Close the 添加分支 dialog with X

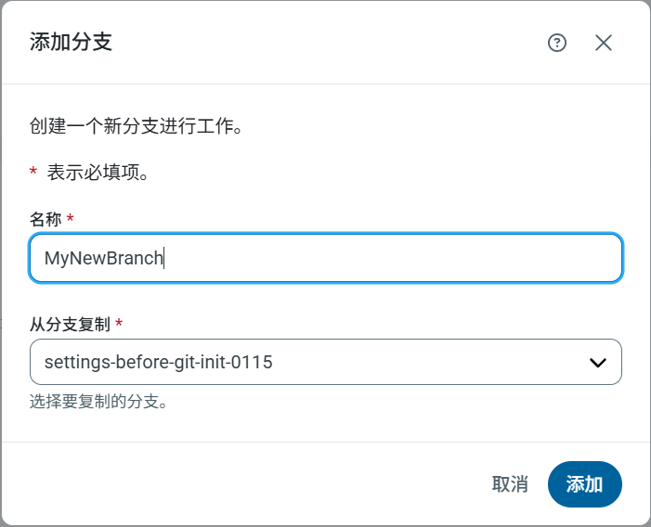(x=604, y=43)
